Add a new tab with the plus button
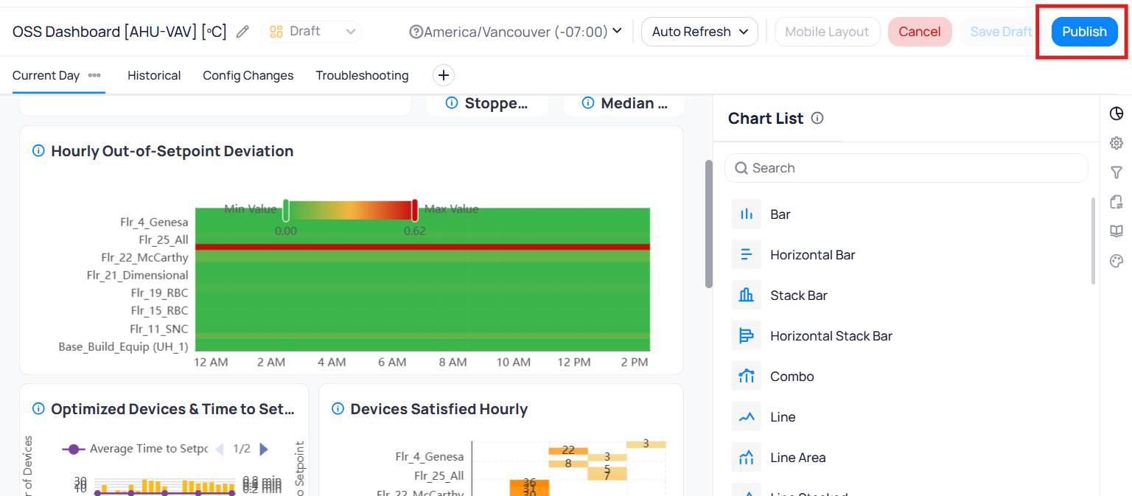The width and height of the screenshot is (1132, 496). click(x=444, y=75)
